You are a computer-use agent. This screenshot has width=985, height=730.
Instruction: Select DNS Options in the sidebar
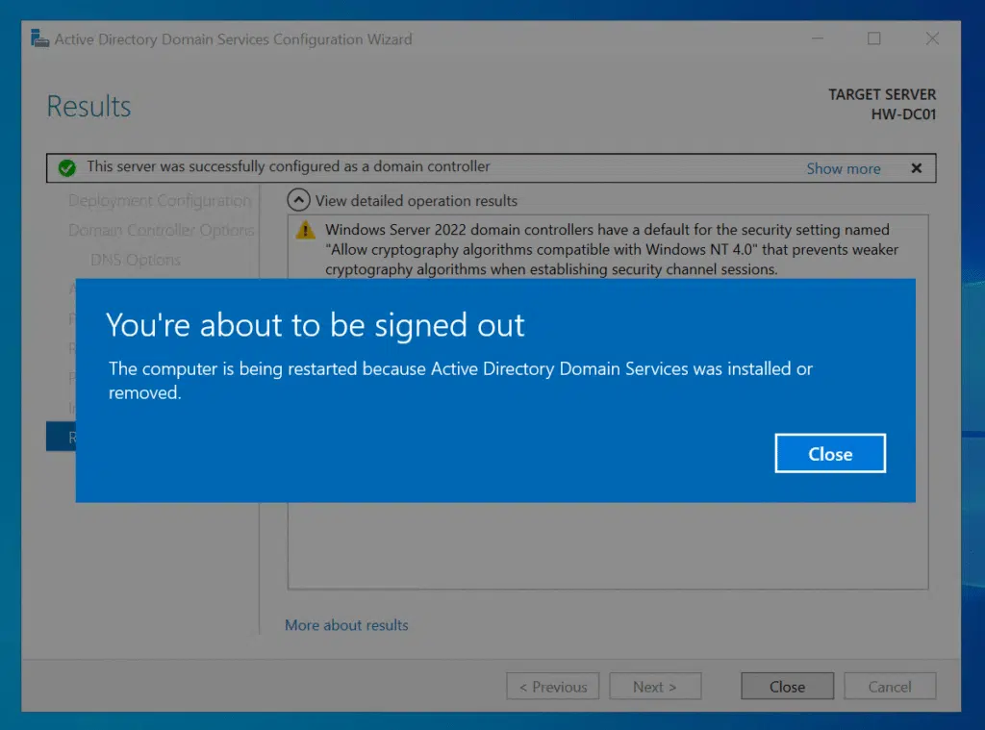135,260
